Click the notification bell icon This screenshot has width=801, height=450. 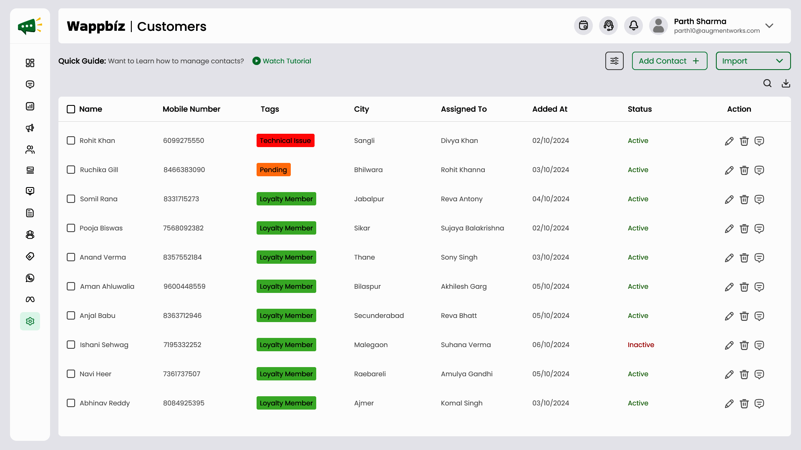[x=633, y=26]
